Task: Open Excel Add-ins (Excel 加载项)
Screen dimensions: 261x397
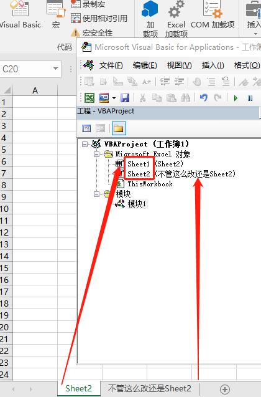Action: tap(176, 19)
